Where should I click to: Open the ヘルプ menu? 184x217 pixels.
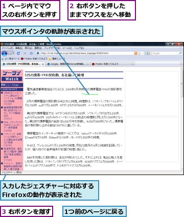[x=79, y=48]
